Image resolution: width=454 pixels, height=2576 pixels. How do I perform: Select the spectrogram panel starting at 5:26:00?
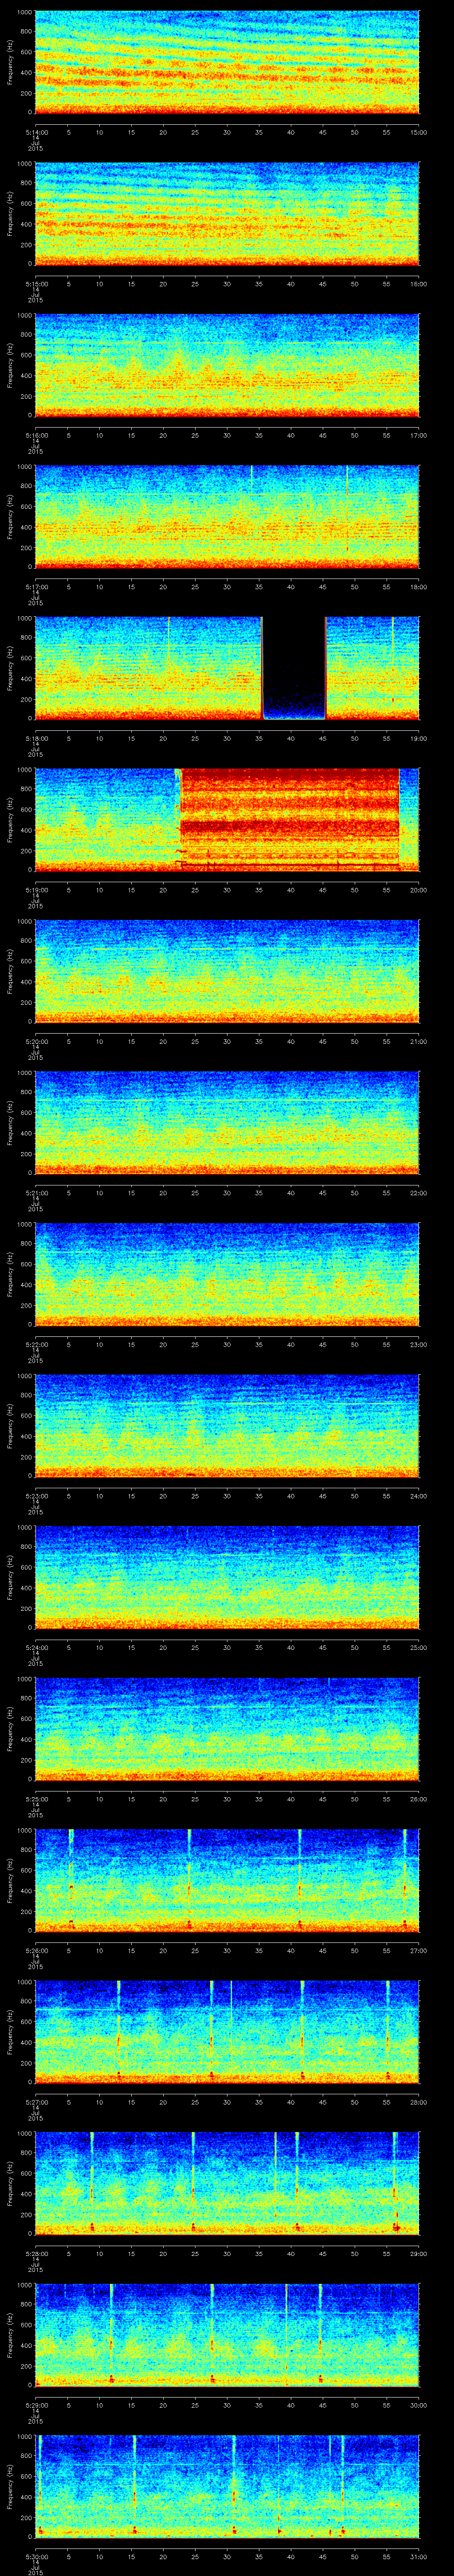[227, 1880]
